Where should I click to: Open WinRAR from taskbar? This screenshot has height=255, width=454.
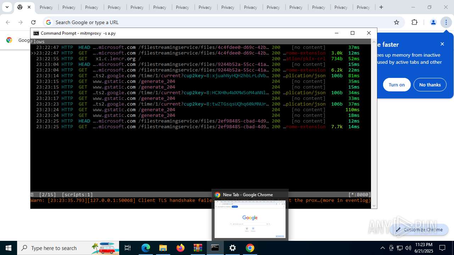(x=198, y=248)
